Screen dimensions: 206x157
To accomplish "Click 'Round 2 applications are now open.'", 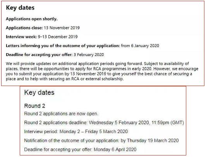I will click(61, 114).
